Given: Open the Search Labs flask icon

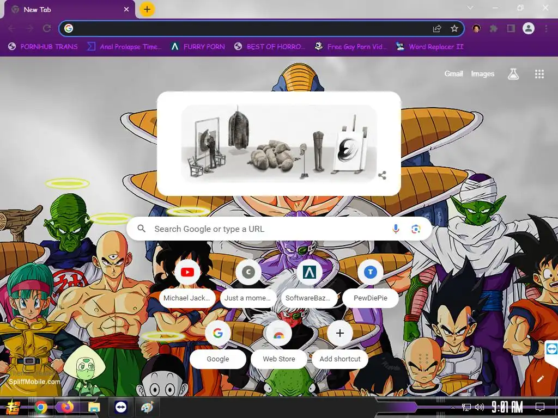Looking at the screenshot, I should pos(513,74).
